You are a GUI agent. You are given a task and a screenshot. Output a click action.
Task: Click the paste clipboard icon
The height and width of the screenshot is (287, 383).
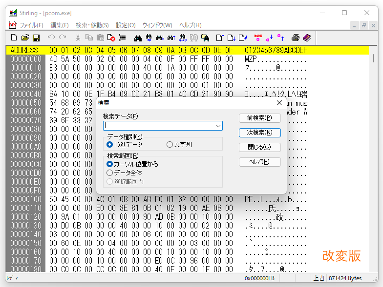(100, 38)
